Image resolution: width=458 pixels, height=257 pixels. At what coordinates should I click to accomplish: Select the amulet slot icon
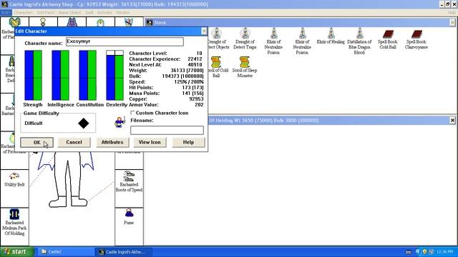[x=43, y=22]
